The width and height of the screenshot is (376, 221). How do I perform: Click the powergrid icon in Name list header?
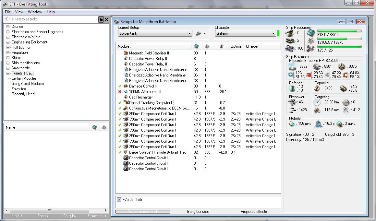coord(104,127)
